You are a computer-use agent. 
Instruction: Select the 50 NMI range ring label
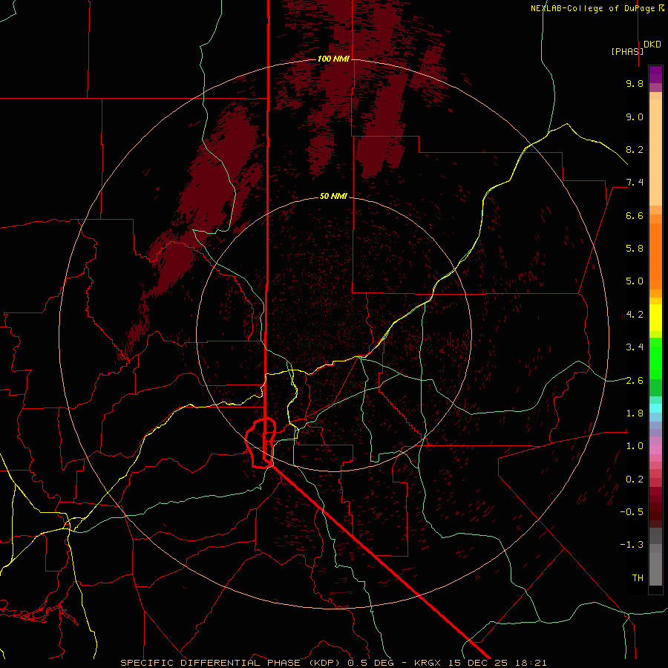333,197
